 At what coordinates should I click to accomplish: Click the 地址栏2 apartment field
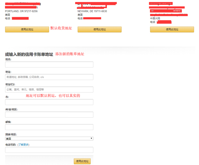[x=49, y=89]
